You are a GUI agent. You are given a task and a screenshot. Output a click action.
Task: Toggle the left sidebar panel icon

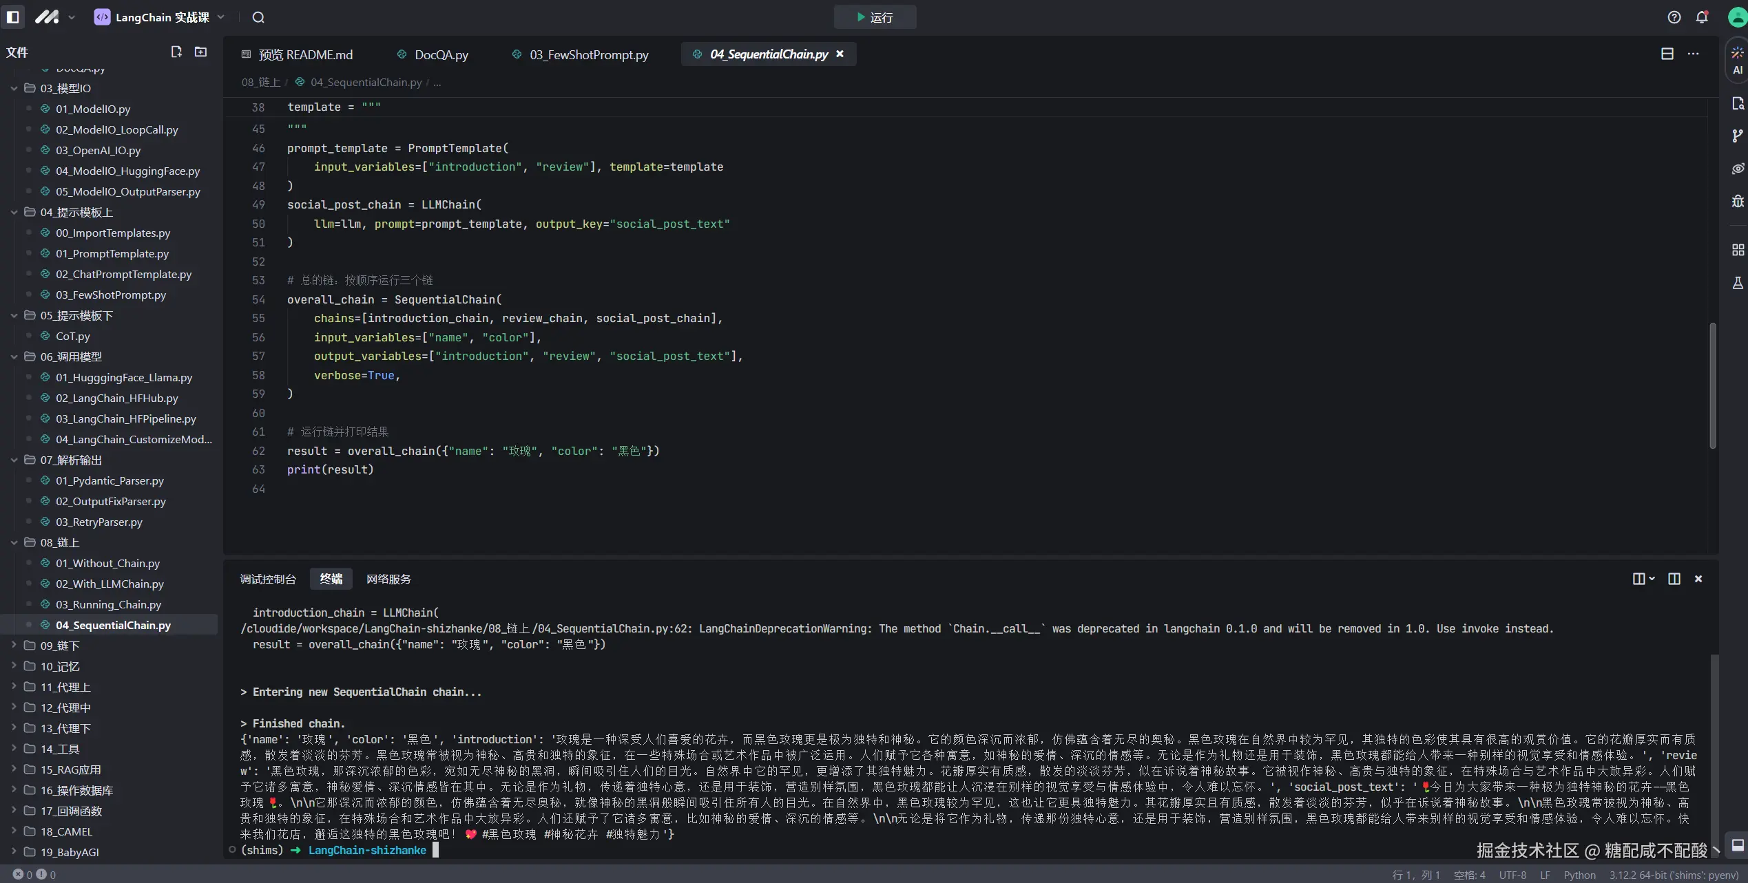tap(12, 17)
